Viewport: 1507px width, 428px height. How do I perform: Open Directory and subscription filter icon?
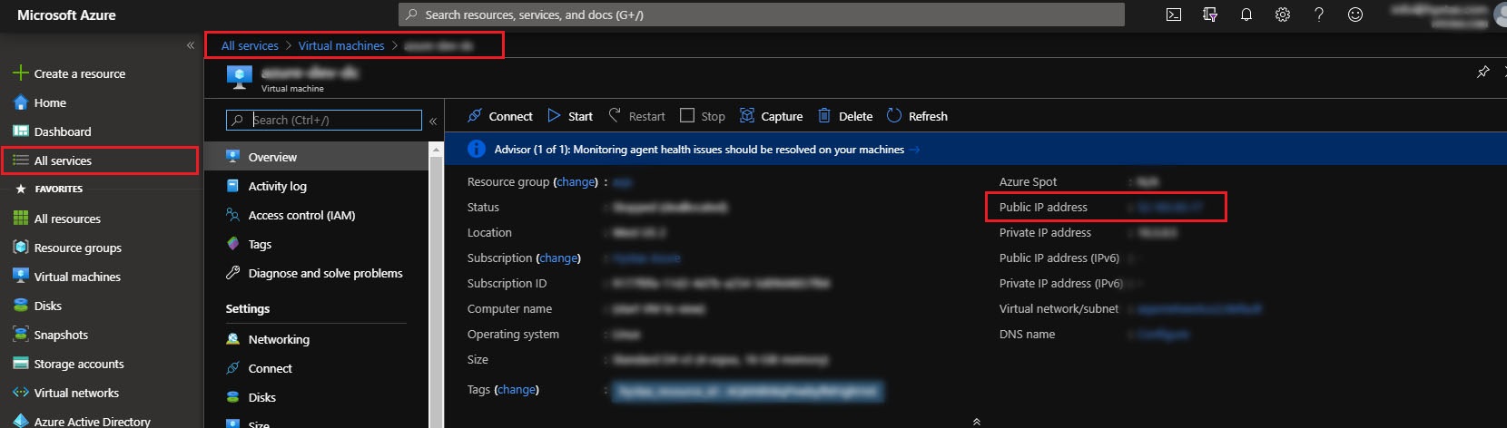tap(1210, 15)
